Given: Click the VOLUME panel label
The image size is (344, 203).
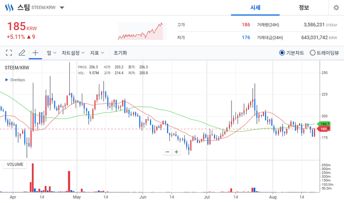Looking at the screenshot, I should [x=15, y=164].
